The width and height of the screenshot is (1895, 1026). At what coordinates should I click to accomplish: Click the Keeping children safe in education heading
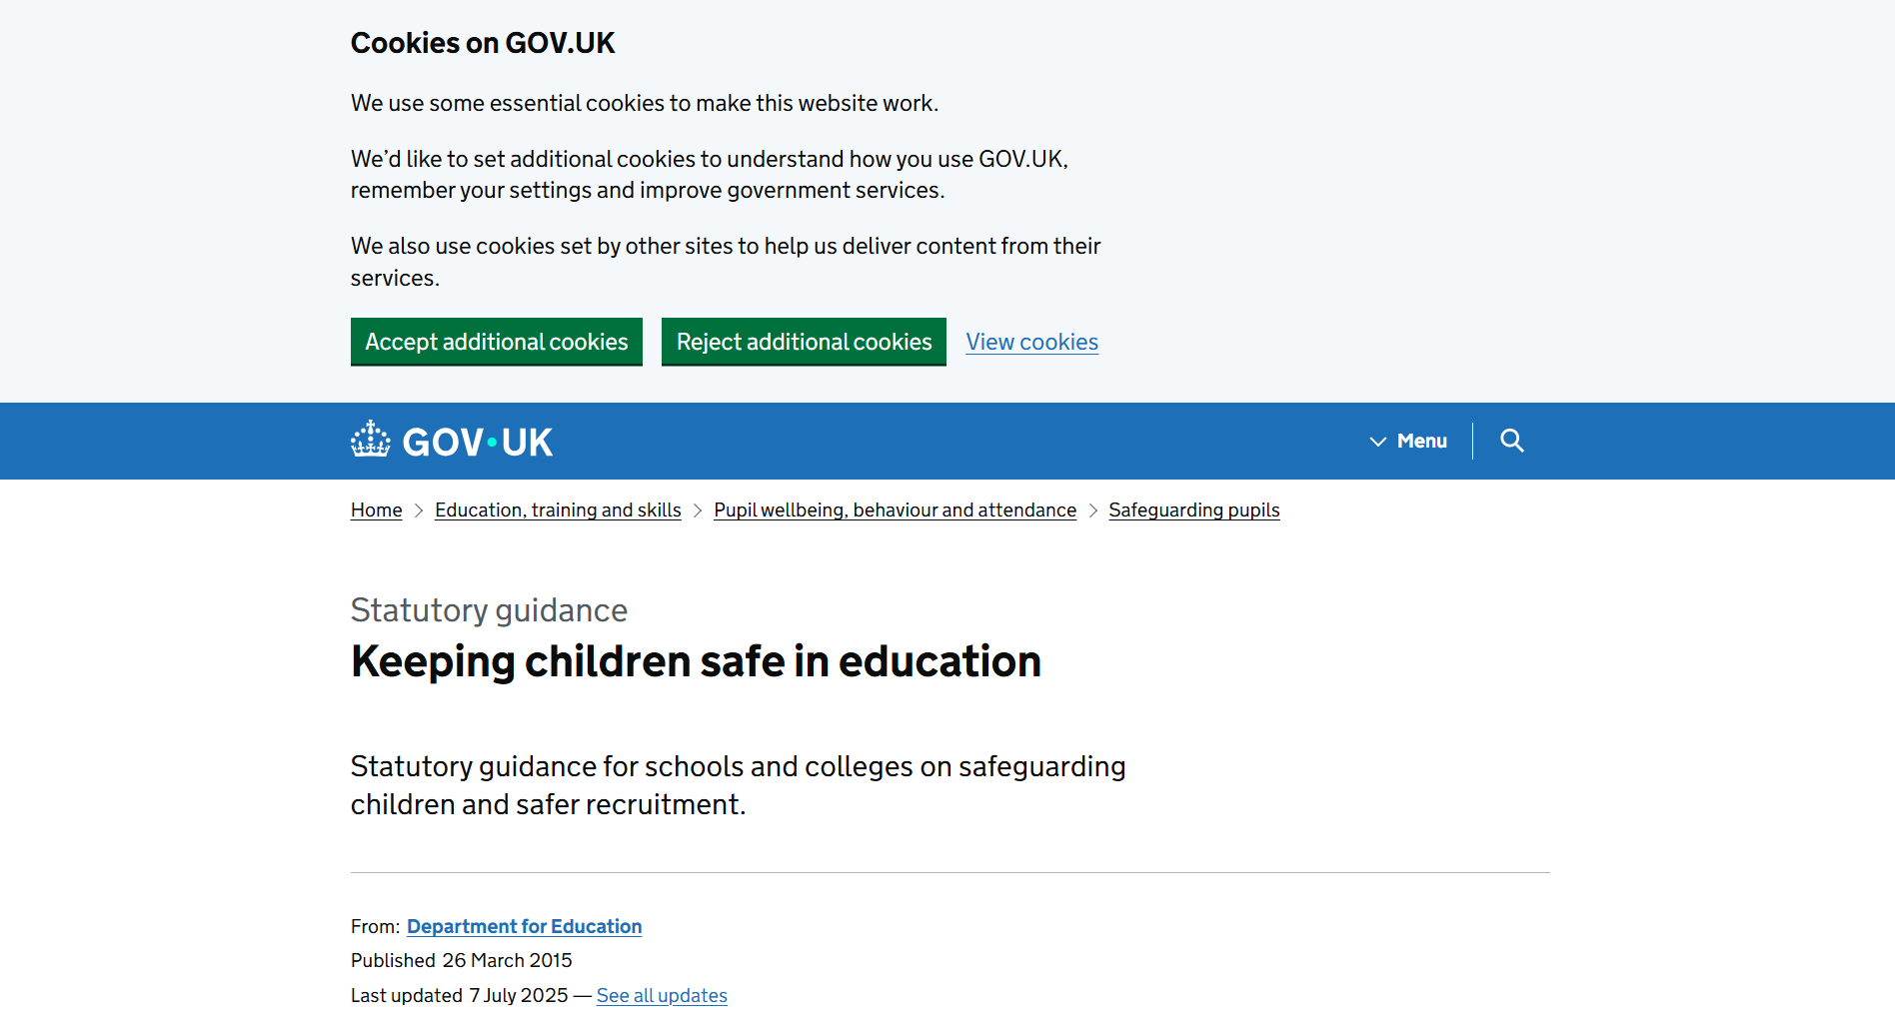click(x=696, y=661)
